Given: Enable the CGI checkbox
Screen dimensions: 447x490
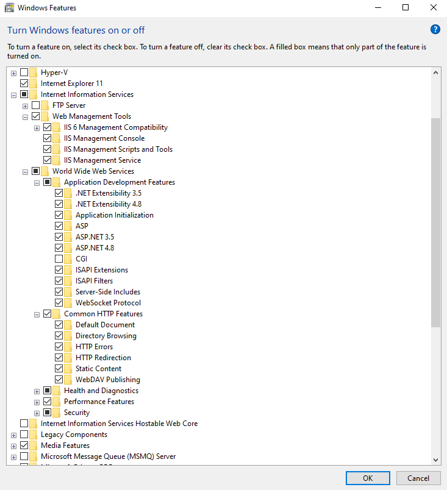Looking at the screenshot, I should [59, 259].
